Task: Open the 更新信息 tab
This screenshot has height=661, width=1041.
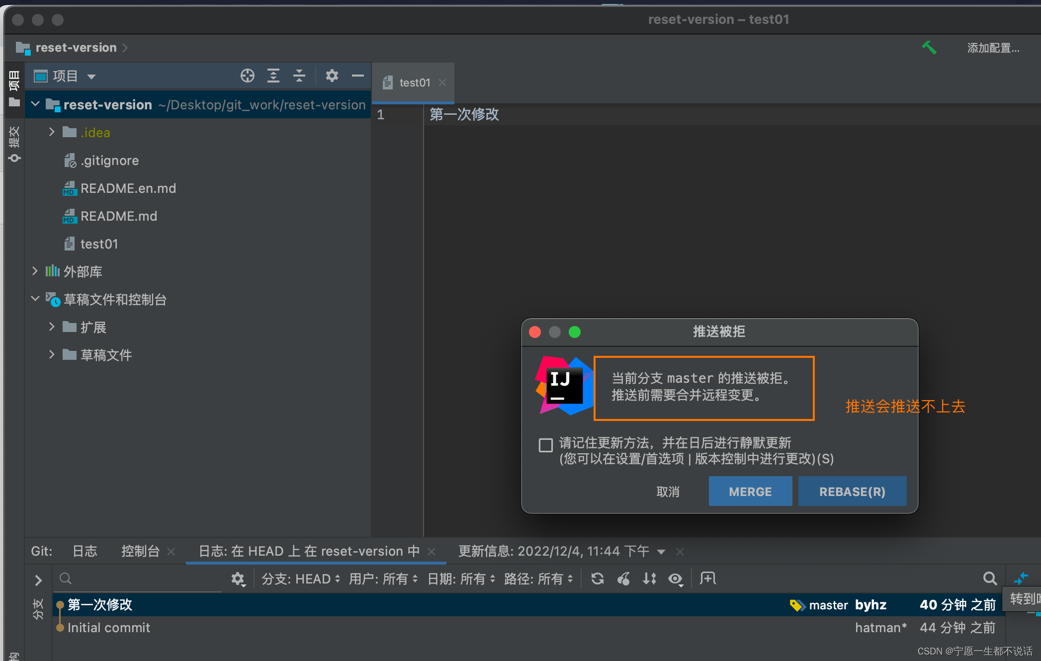Action: [x=554, y=551]
